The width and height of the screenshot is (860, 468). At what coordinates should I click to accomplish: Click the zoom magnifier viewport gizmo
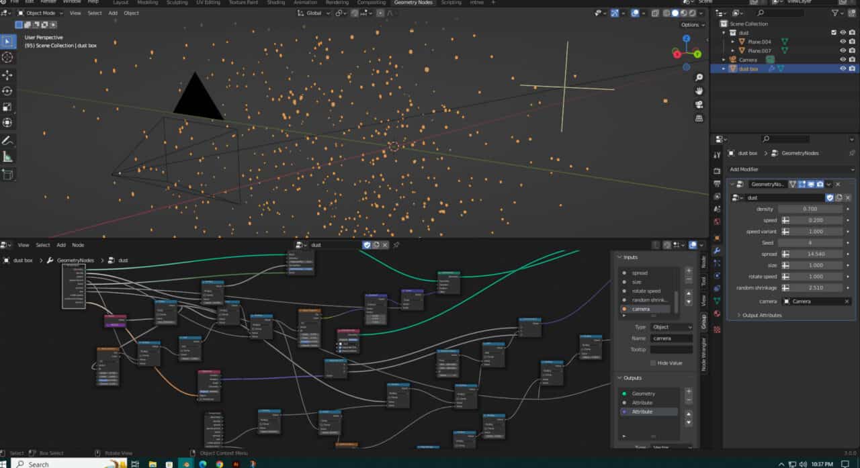tap(699, 78)
